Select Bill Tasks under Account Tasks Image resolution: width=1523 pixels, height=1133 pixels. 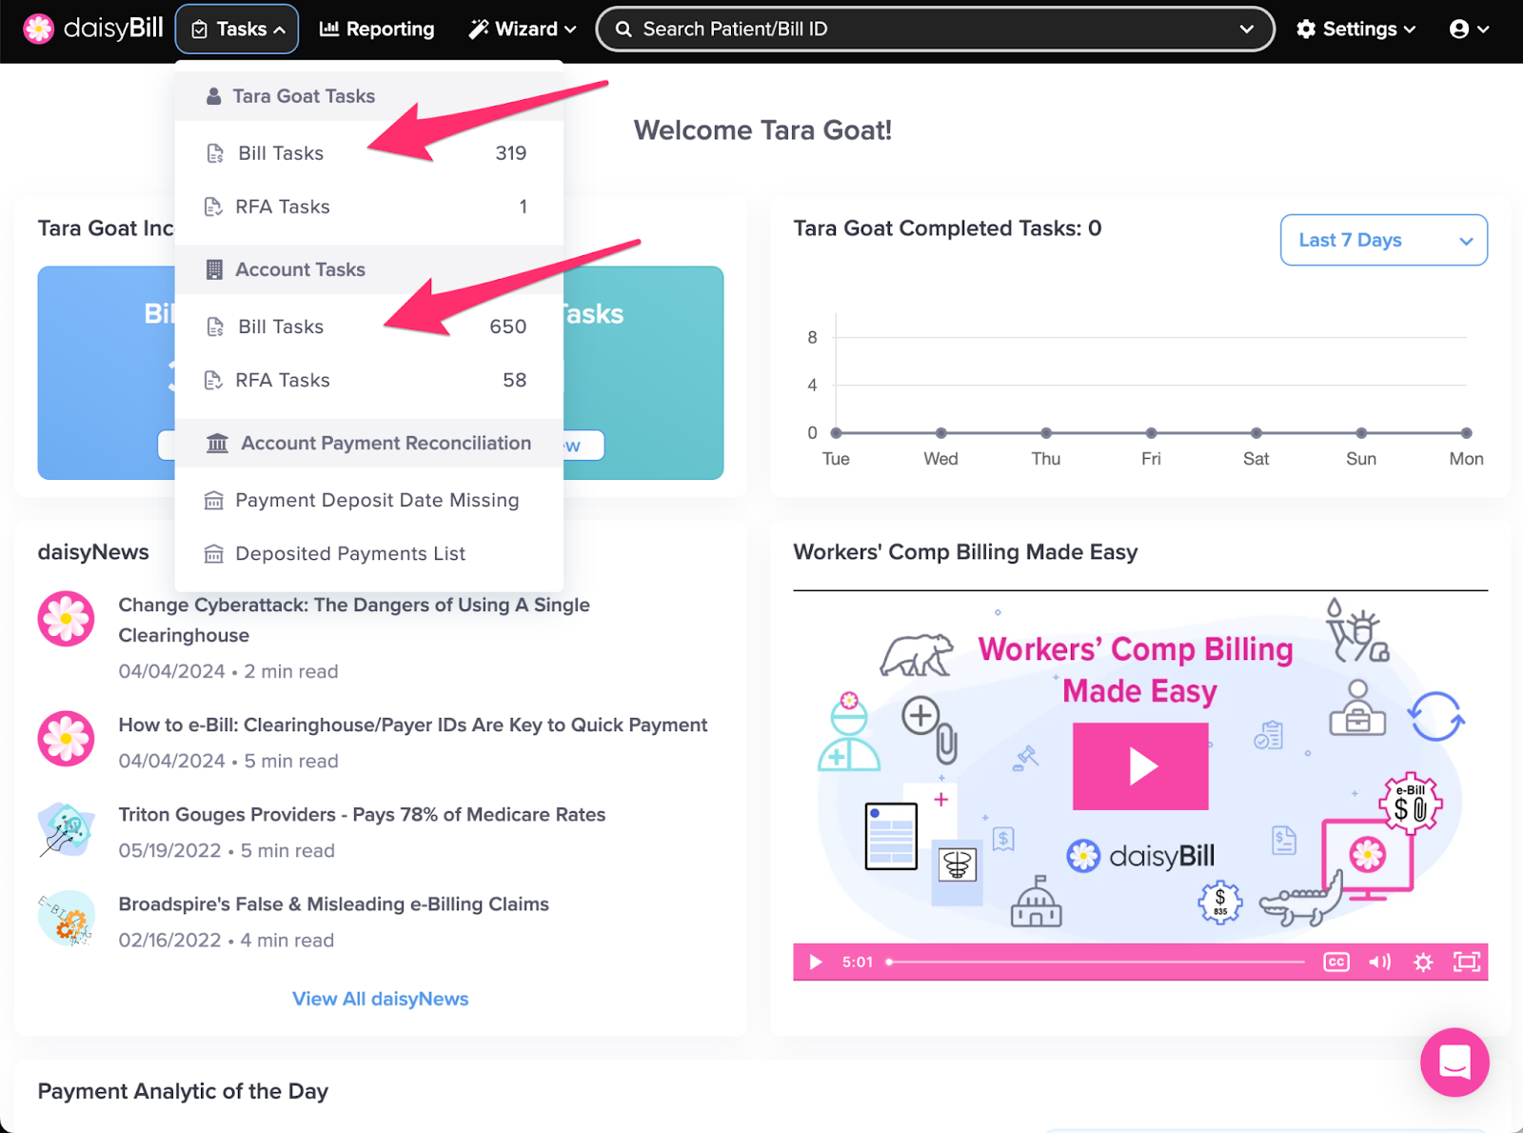(369, 327)
